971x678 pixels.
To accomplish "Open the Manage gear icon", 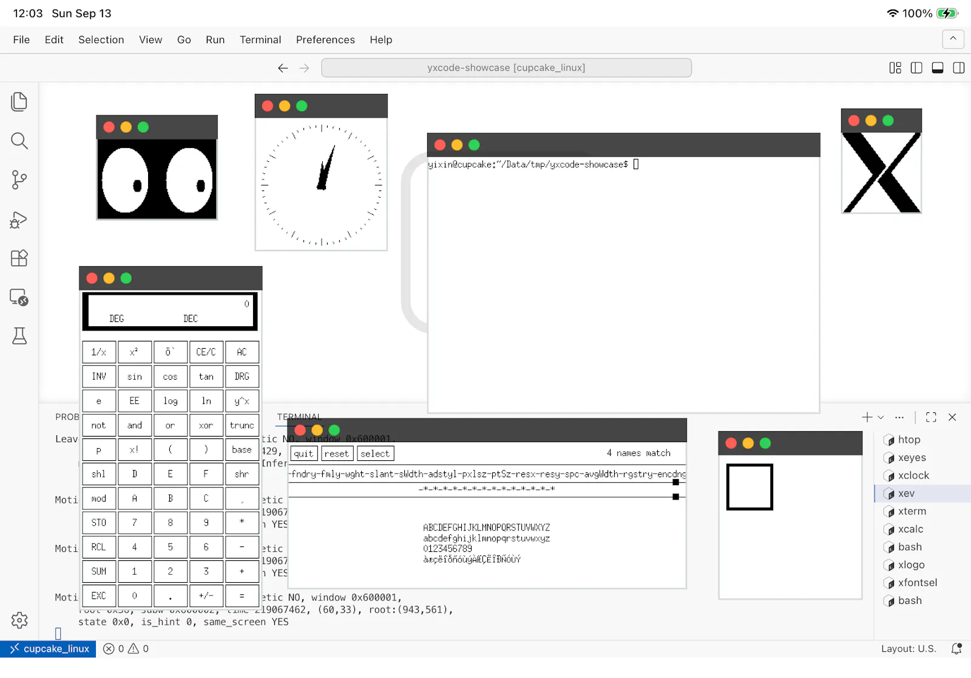I will [19, 620].
